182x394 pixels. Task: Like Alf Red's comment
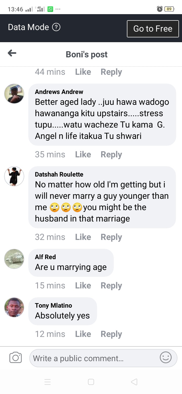pyautogui.click(x=83, y=285)
